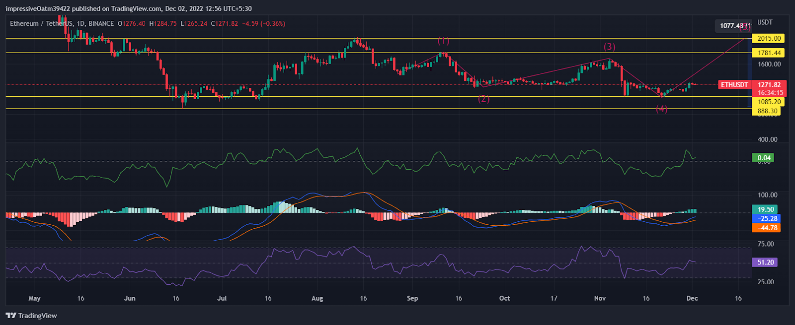Select the Elliott wave label (4)

(661, 110)
